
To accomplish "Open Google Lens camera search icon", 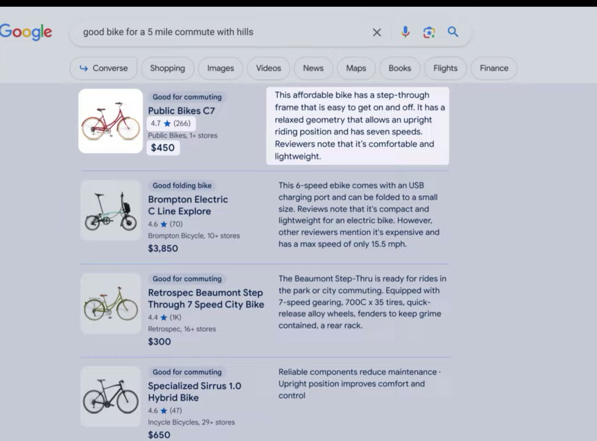I will pos(429,32).
